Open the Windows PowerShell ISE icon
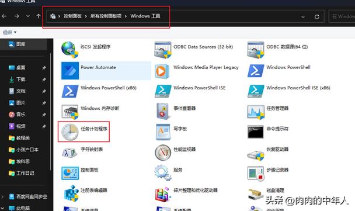The height and width of the screenshot is (211, 355). pos(163,91)
